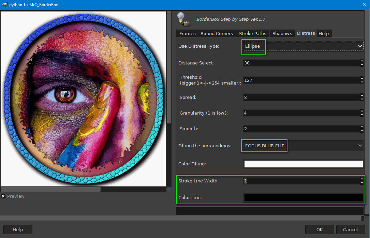Click the preview navigation cross icon
The height and width of the screenshot is (238, 370).
click(169, 189)
